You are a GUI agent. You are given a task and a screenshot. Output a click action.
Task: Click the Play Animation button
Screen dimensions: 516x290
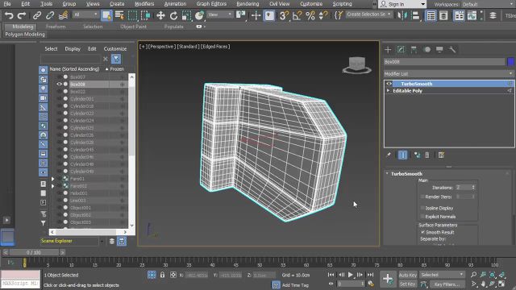coord(351,275)
